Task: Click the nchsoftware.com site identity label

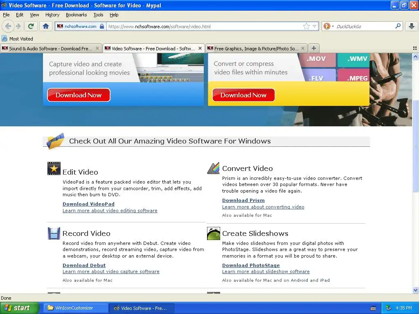Action: click(81, 26)
